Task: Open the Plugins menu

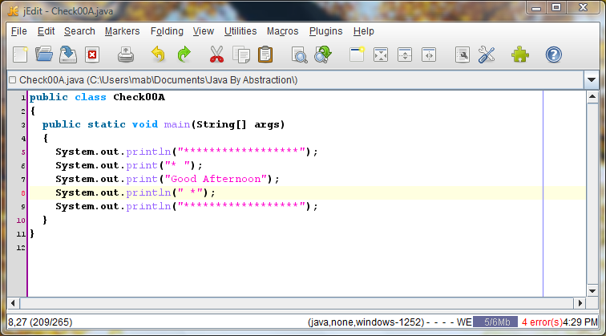Action: pyautogui.click(x=325, y=31)
